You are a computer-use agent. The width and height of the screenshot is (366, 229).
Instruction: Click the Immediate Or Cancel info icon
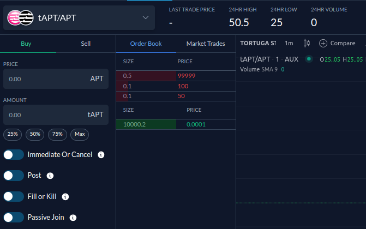point(101,155)
